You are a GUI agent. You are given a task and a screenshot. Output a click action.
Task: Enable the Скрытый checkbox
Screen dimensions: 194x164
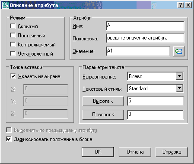(13, 26)
